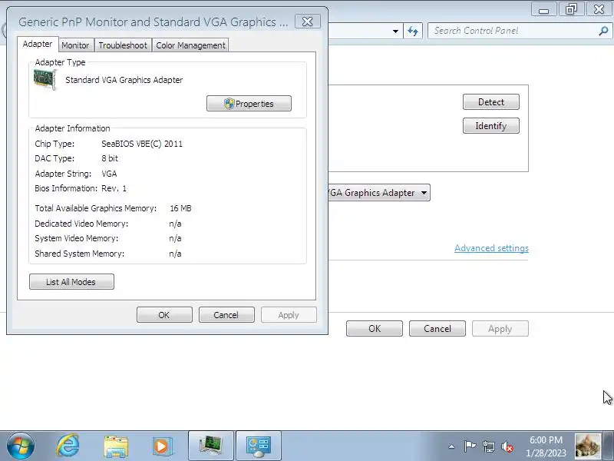Open the Advanced settings link
The image size is (614, 461).
click(491, 248)
